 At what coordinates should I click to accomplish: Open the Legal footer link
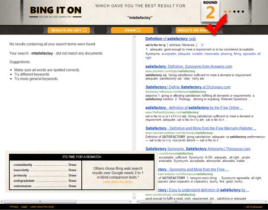pos(24,207)
